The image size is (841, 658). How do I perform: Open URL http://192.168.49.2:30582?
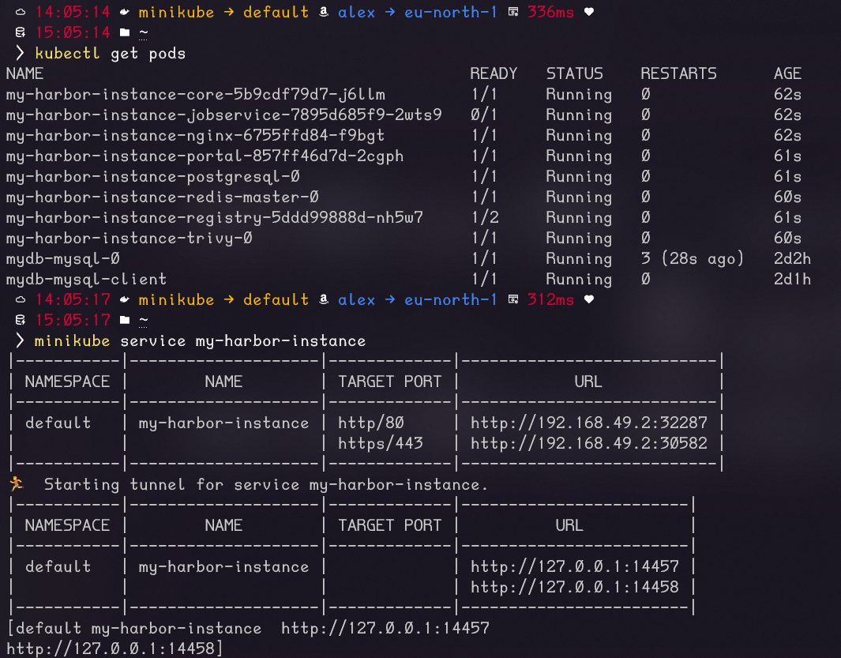[589, 443]
